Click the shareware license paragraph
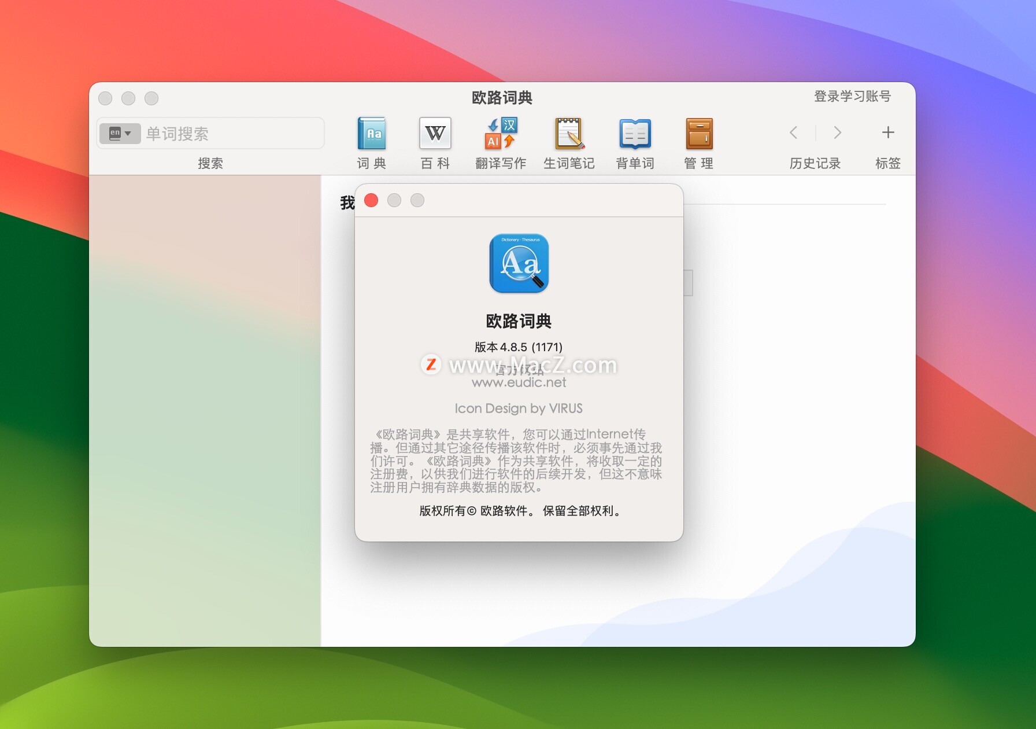The width and height of the screenshot is (1036, 729). [x=516, y=461]
